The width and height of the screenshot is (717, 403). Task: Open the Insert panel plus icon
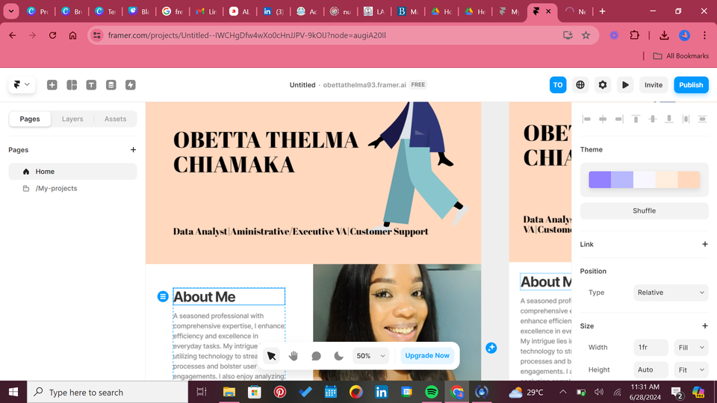52,85
